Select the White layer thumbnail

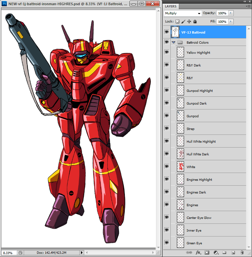(180, 166)
